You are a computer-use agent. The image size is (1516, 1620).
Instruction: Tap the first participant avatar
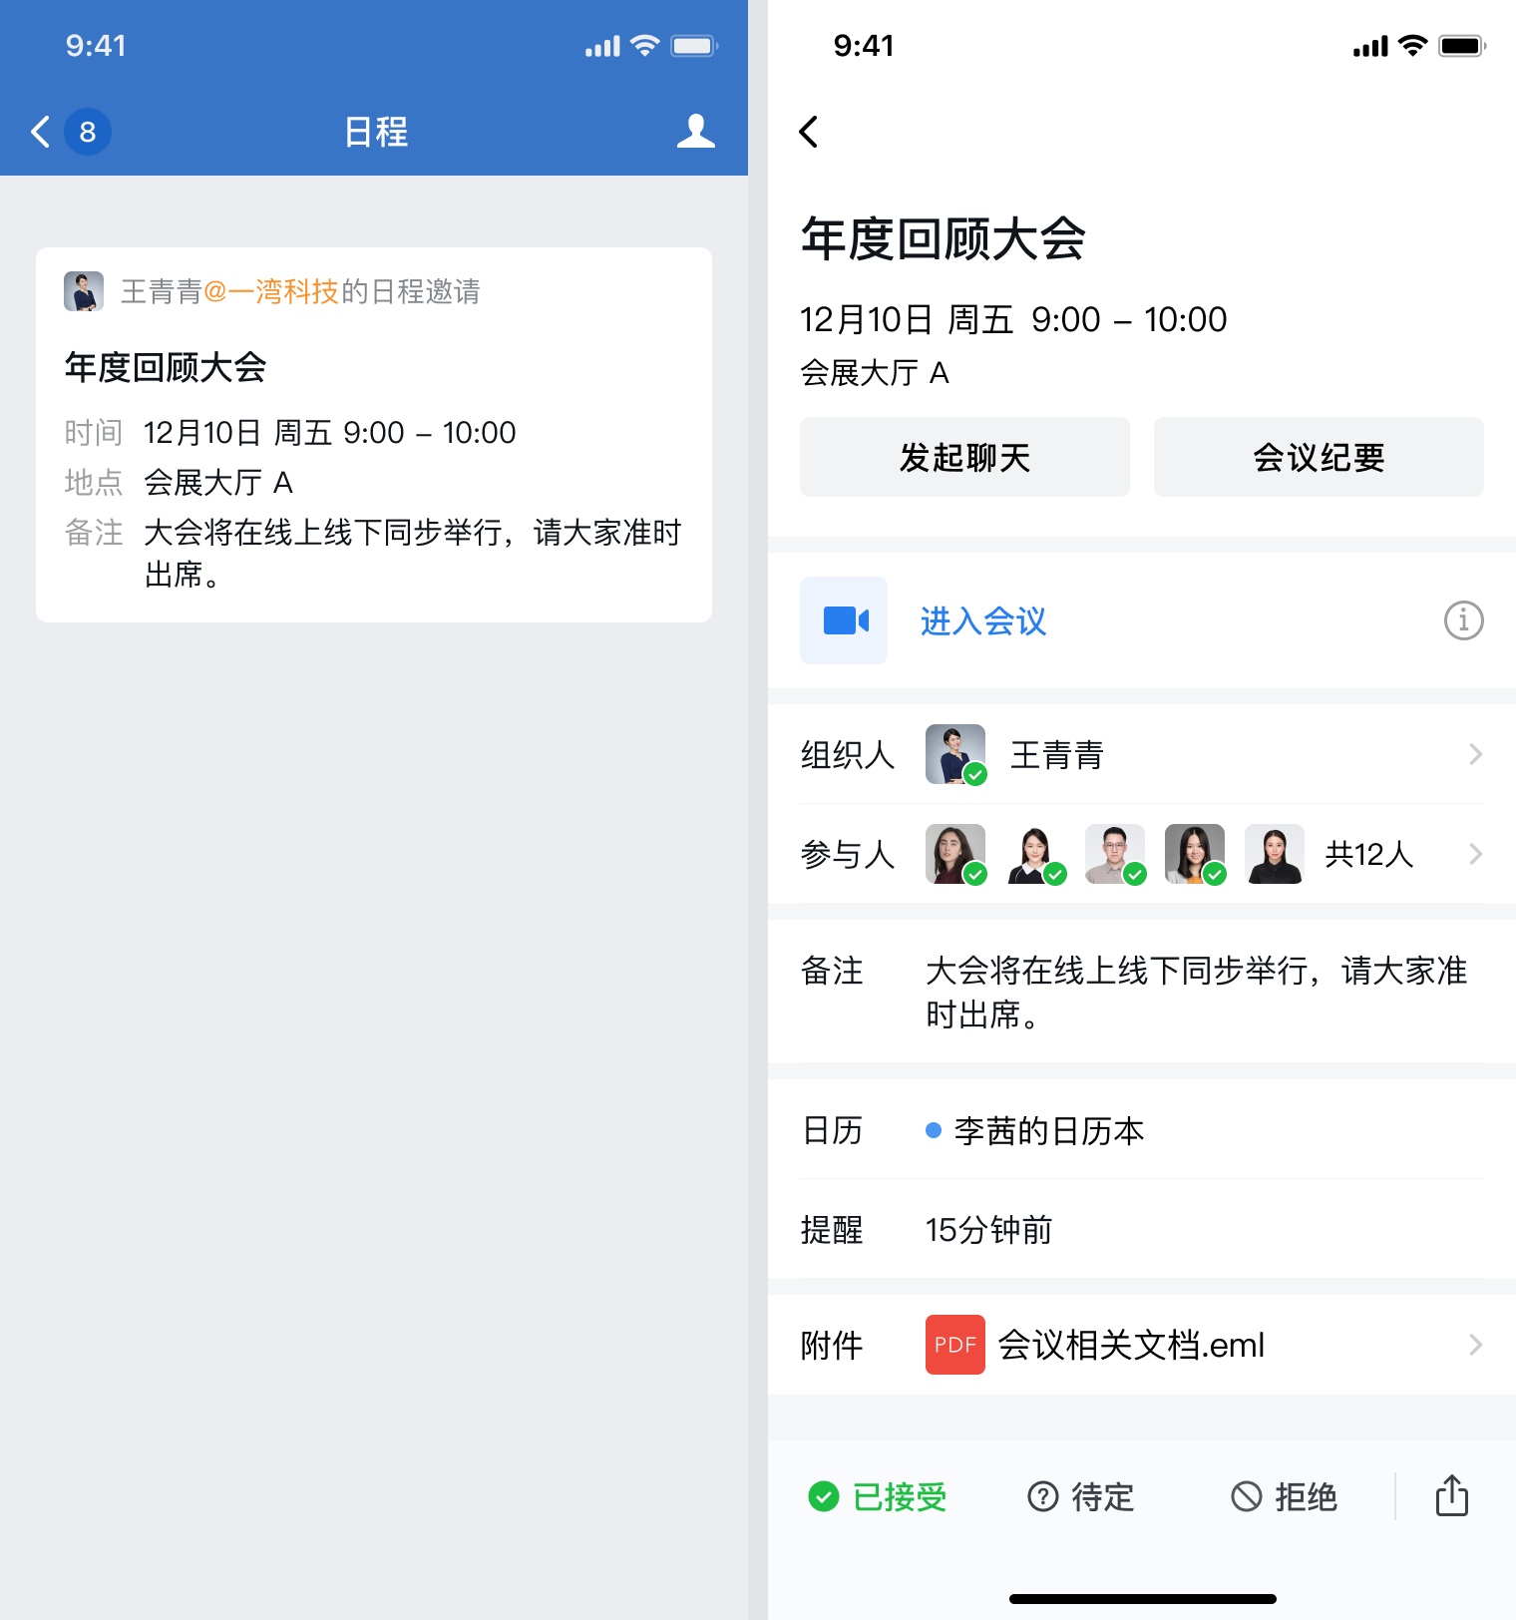pyautogui.click(x=955, y=854)
